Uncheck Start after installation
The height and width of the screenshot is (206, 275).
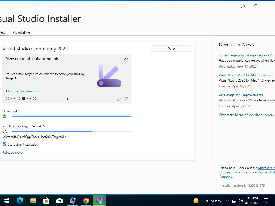point(5,144)
